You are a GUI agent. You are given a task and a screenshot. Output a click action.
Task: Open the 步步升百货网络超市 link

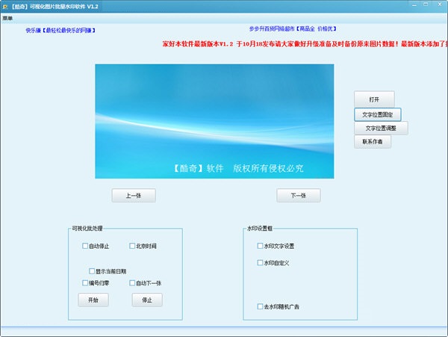293,29
